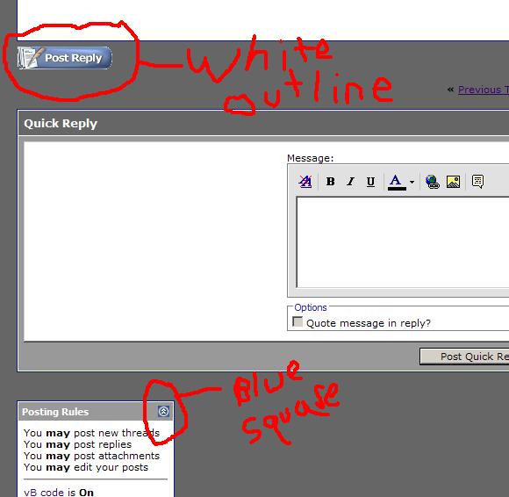This screenshot has height=497, width=509.
Task: Click the Posting Rules header title
Action: pos(55,412)
